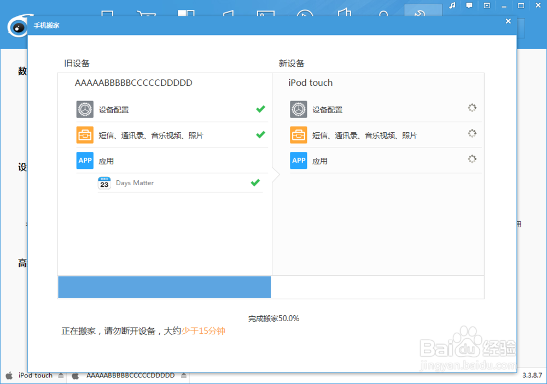547x384 pixels.
Task: Switch to the AAAAABBBBBCCCCCDDDDD device tab
Action: pos(130,375)
